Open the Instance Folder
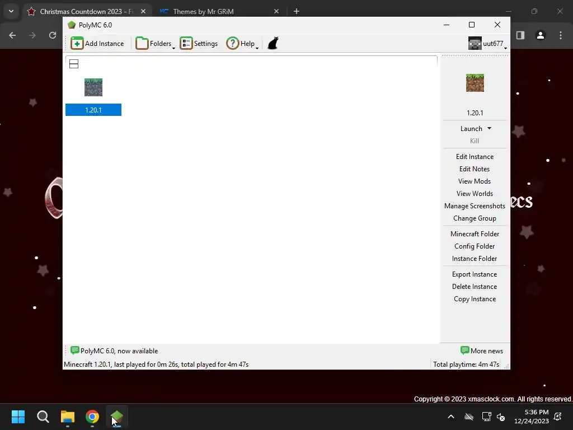This screenshot has height=430, width=573. point(475,259)
